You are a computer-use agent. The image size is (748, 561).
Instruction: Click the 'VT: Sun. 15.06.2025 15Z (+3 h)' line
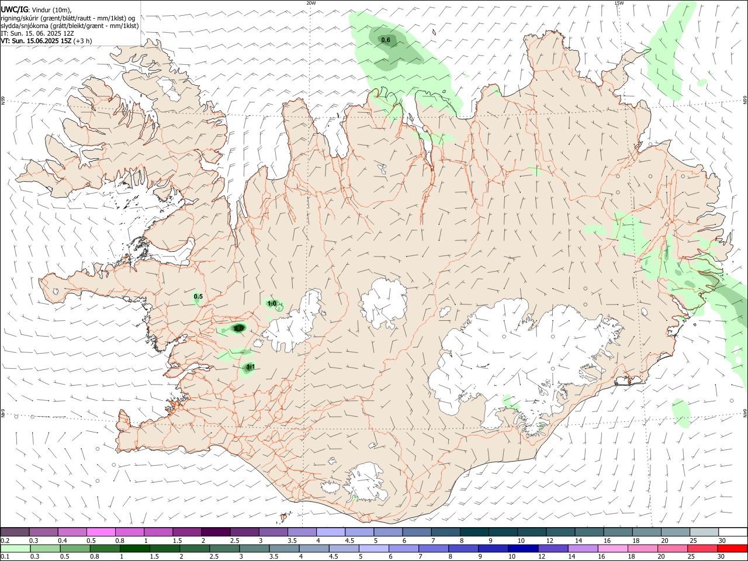[46, 41]
